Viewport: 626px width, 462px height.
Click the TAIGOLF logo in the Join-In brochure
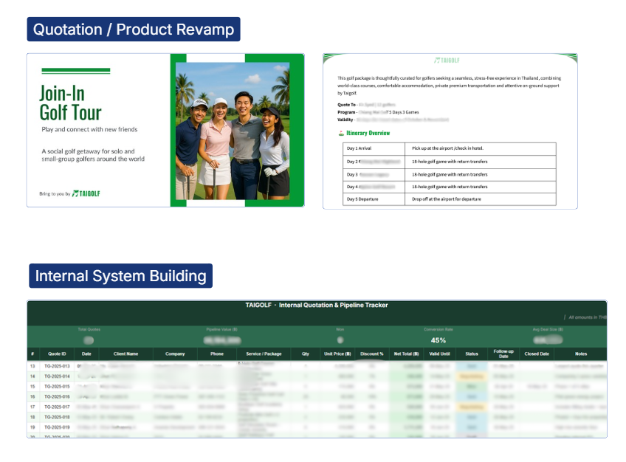[x=86, y=193]
